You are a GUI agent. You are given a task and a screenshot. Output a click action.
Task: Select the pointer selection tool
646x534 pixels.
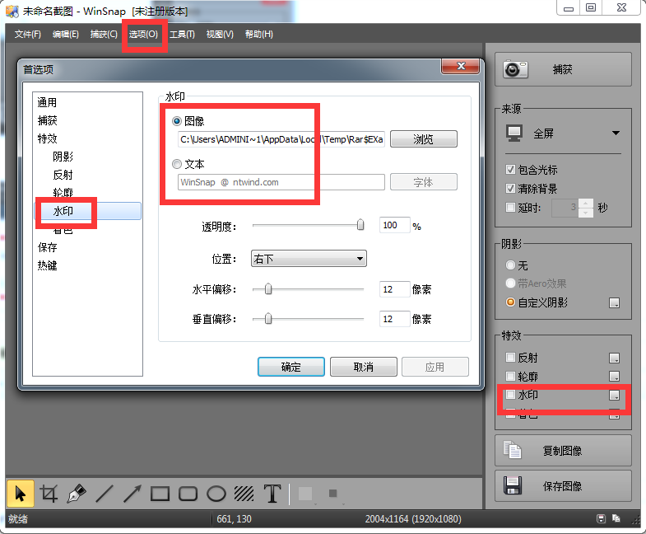(x=20, y=494)
